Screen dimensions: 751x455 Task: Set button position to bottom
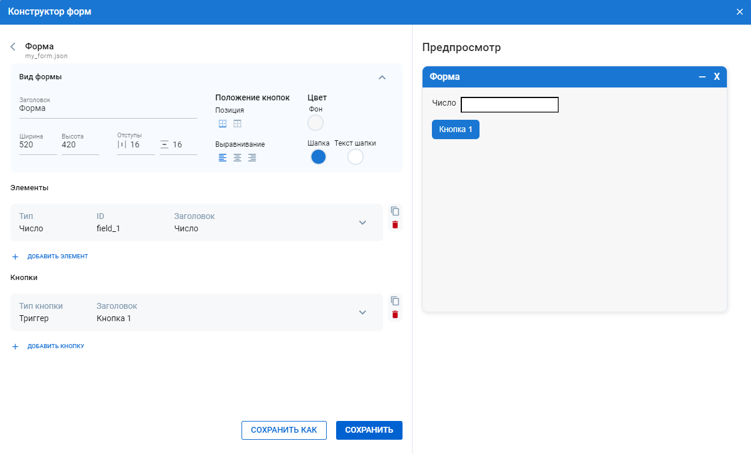tap(222, 124)
